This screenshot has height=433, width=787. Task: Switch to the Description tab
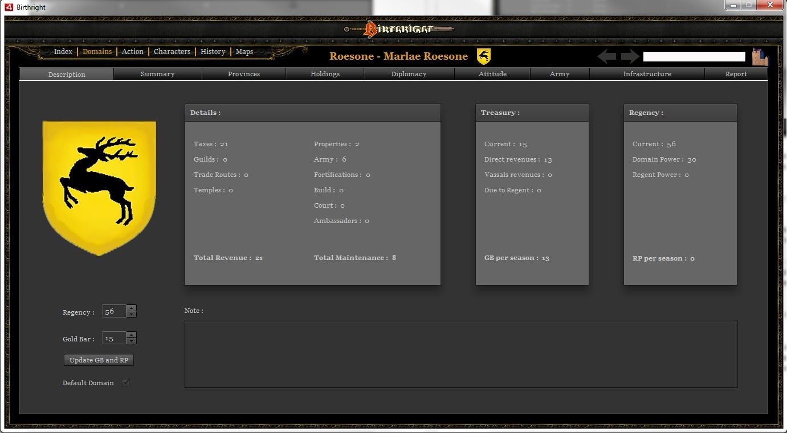click(67, 75)
